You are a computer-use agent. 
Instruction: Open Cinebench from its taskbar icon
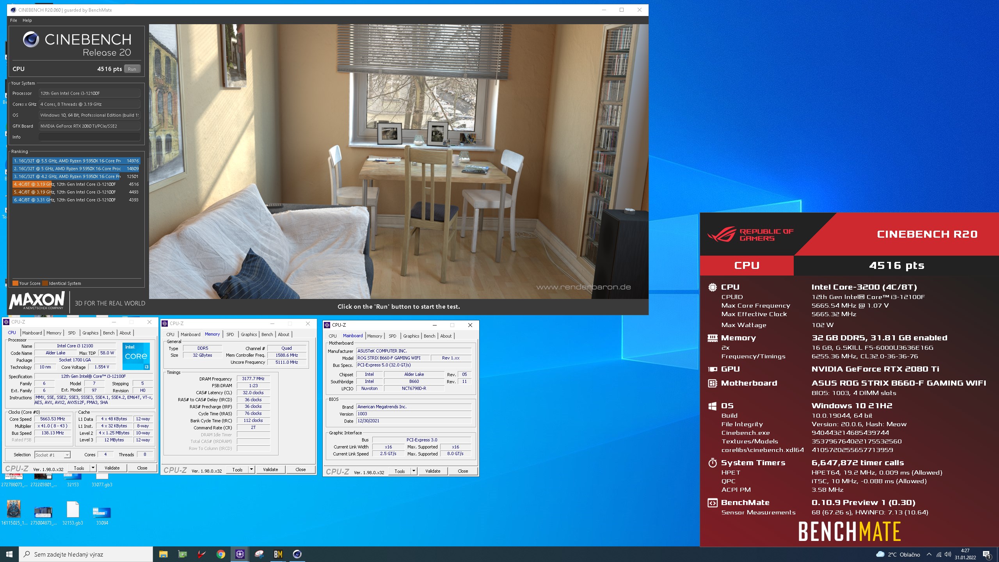[x=297, y=554]
